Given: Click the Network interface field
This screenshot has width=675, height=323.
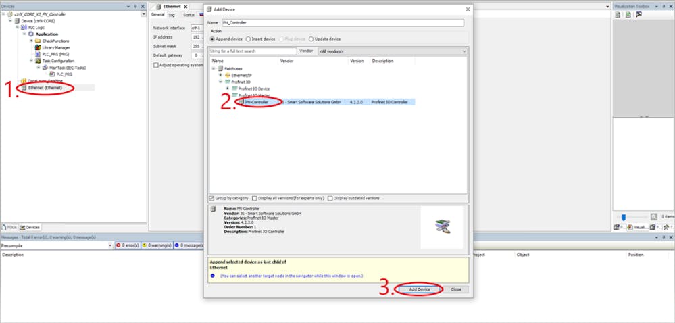Looking at the screenshot, I should (x=197, y=28).
